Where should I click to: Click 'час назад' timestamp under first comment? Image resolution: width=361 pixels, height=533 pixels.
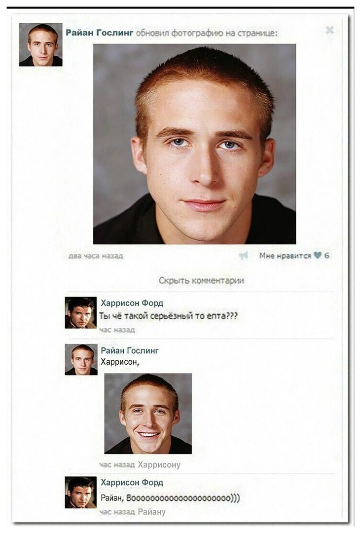click(117, 330)
